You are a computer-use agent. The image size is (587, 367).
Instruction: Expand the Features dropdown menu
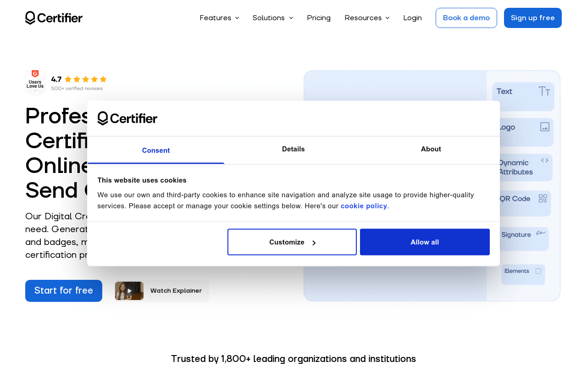219,18
